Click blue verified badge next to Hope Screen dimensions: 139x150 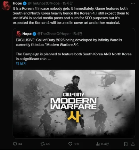coord(25,3)
